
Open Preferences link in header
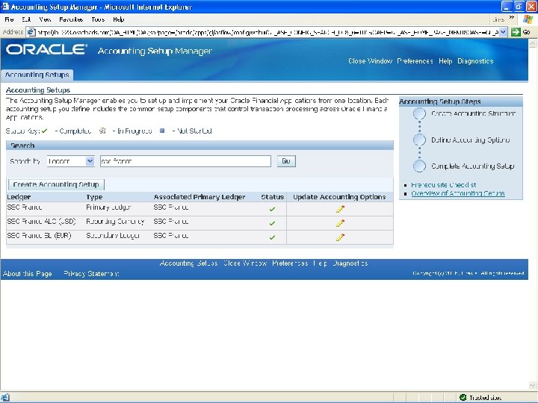tap(415, 61)
